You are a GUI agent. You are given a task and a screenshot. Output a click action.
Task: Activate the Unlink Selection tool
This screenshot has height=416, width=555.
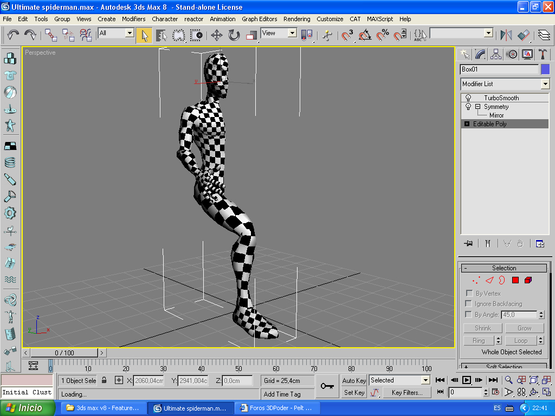68,35
